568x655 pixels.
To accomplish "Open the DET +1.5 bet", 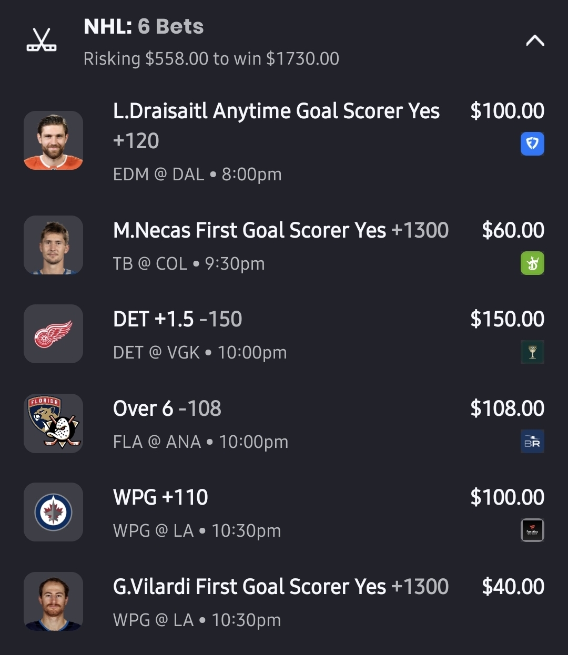I will pos(177,319).
